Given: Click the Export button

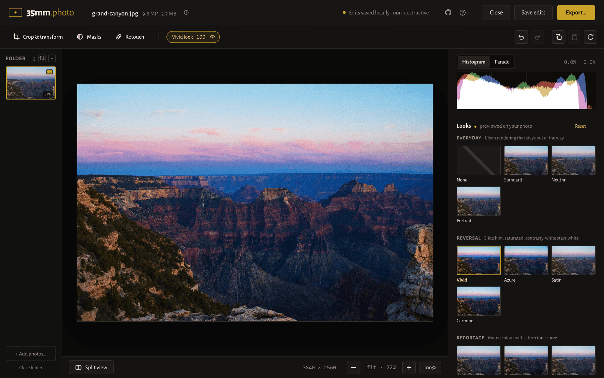Looking at the screenshot, I should (576, 12).
